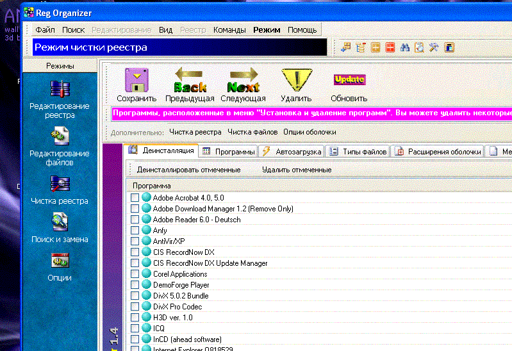Image resolution: width=512 pixels, height=351 pixels.
Task: Tick the Adobe Reader 6.0 - Deutsch checkbox
Action: (x=135, y=220)
